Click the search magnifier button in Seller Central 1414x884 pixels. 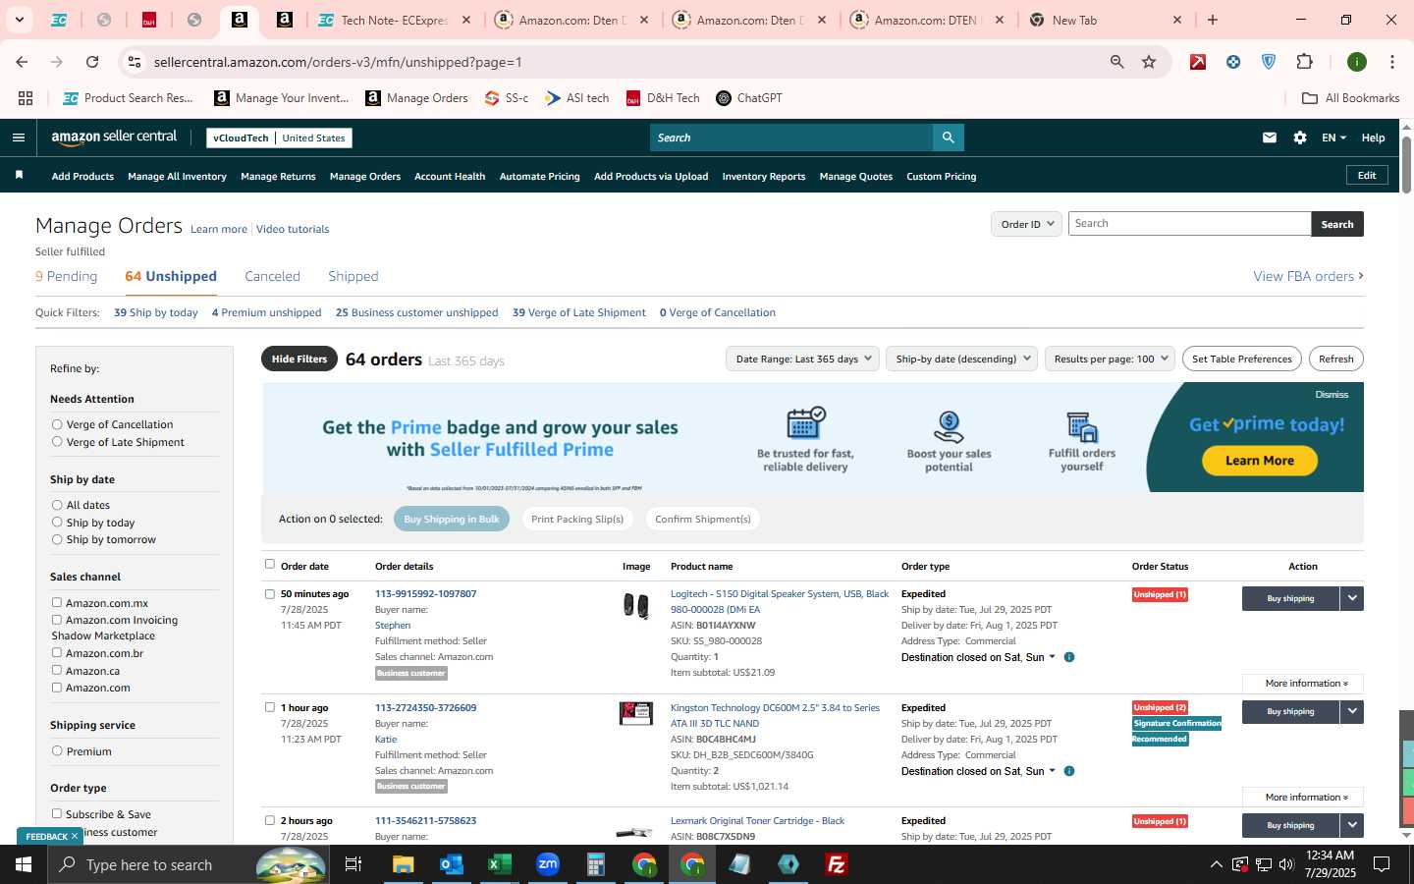pyautogui.click(x=948, y=138)
